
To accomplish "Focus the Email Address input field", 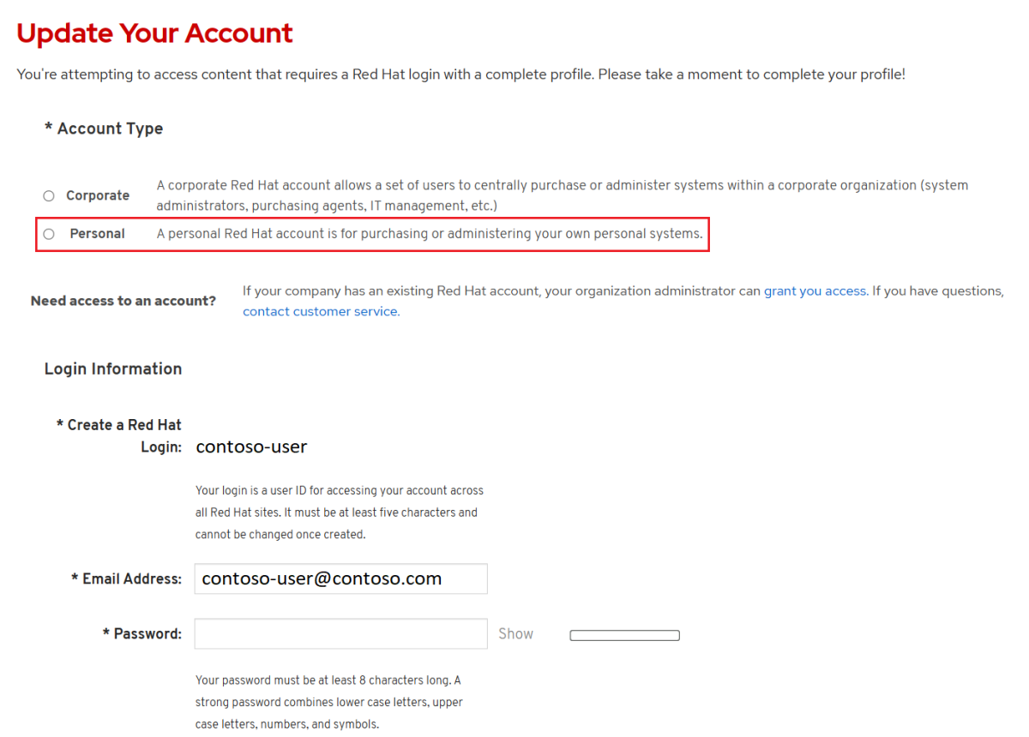I will pyautogui.click(x=340, y=578).
